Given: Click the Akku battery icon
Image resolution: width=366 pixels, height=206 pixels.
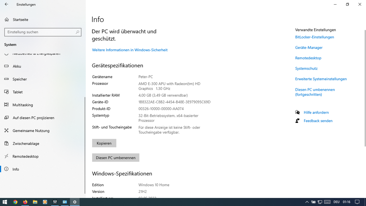Looking at the screenshot, I should pyautogui.click(x=7, y=66).
